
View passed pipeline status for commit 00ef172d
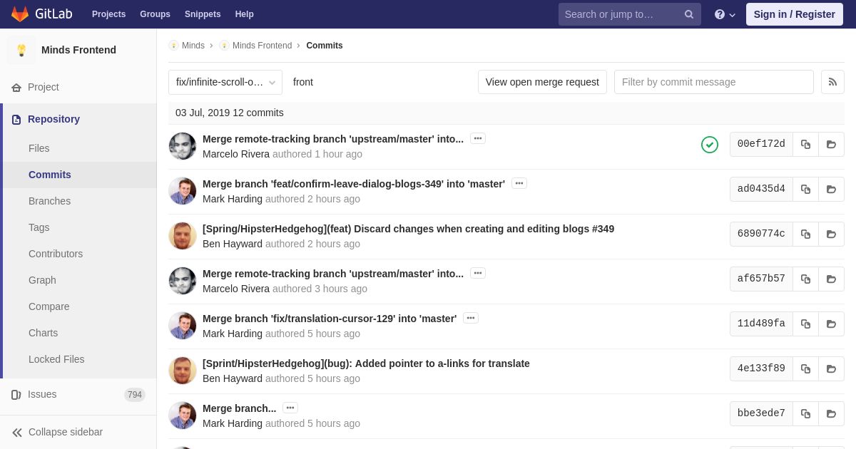tap(710, 145)
